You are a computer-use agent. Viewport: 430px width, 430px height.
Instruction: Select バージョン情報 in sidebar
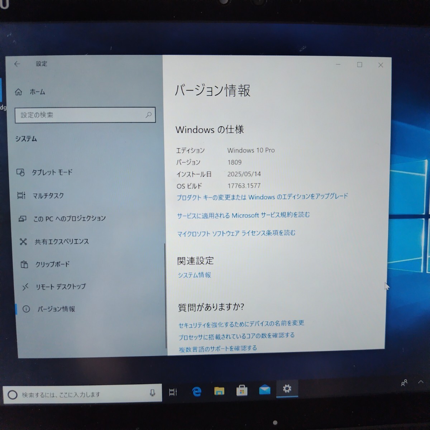point(49,309)
